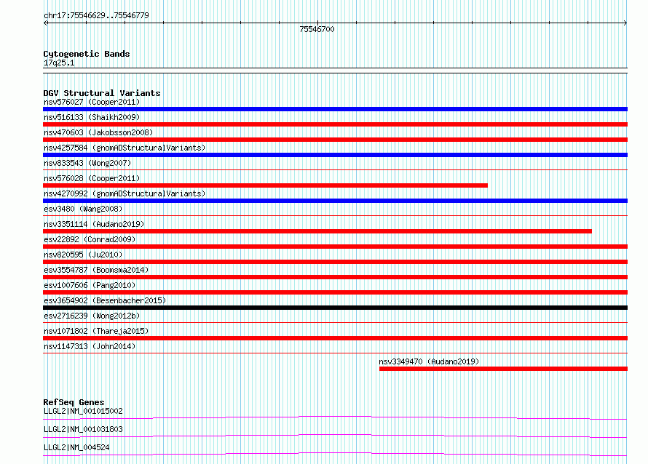Click the red bar under nsv3351114
This screenshot has height=464, width=648.
(317, 231)
